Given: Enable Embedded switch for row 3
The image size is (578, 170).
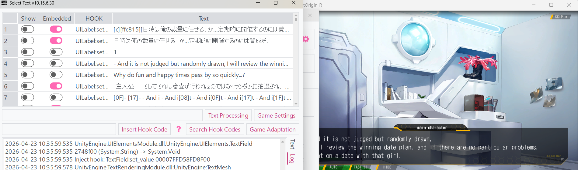Looking at the screenshot, I should pyautogui.click(x=56, y=52).
